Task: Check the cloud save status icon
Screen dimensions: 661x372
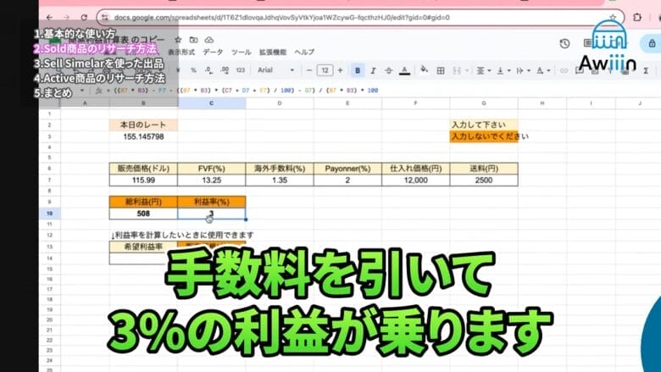Action: (209, 40)
